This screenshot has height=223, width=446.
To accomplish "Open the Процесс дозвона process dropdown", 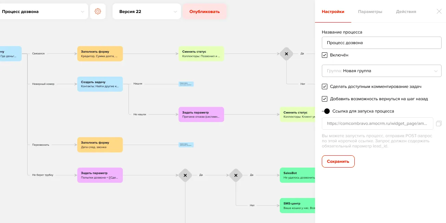I will (x=43, y=12).
